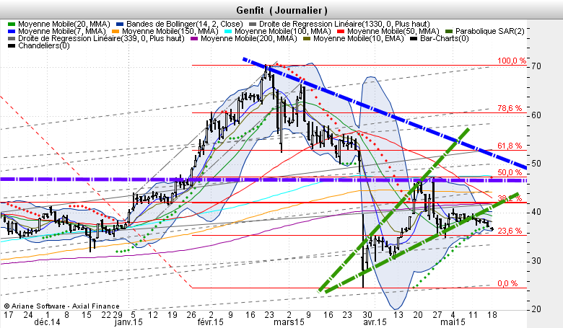Select Bar-Charts(0) legend text
Screen dimensions: 563x328
pos(445,38)
